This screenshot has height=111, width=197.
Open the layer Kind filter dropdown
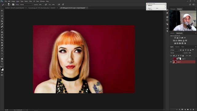pyautogui.click(x=175, y=50)
